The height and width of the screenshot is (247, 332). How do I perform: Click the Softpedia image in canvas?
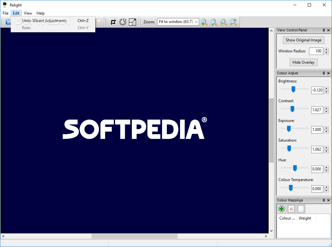(134, 131)
